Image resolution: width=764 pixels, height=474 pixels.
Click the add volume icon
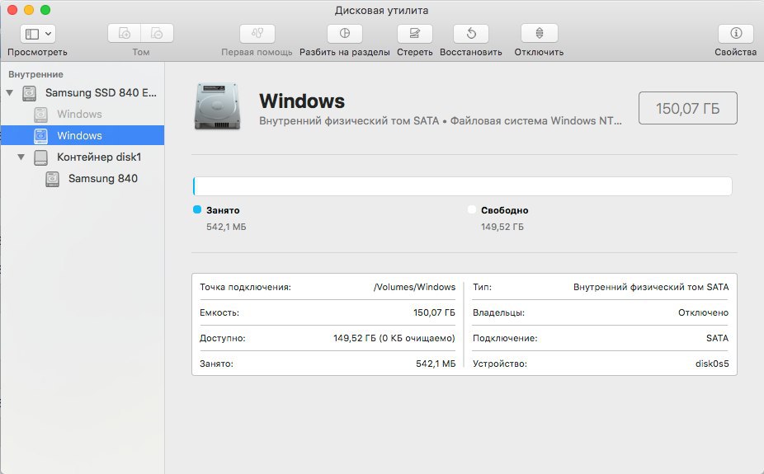click(x=125, y=34)
